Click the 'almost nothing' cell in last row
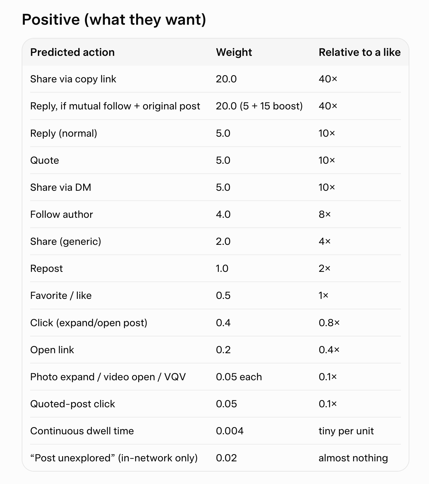Image resolution: width=429 pixels, height=484 pixels. [353, 458]
